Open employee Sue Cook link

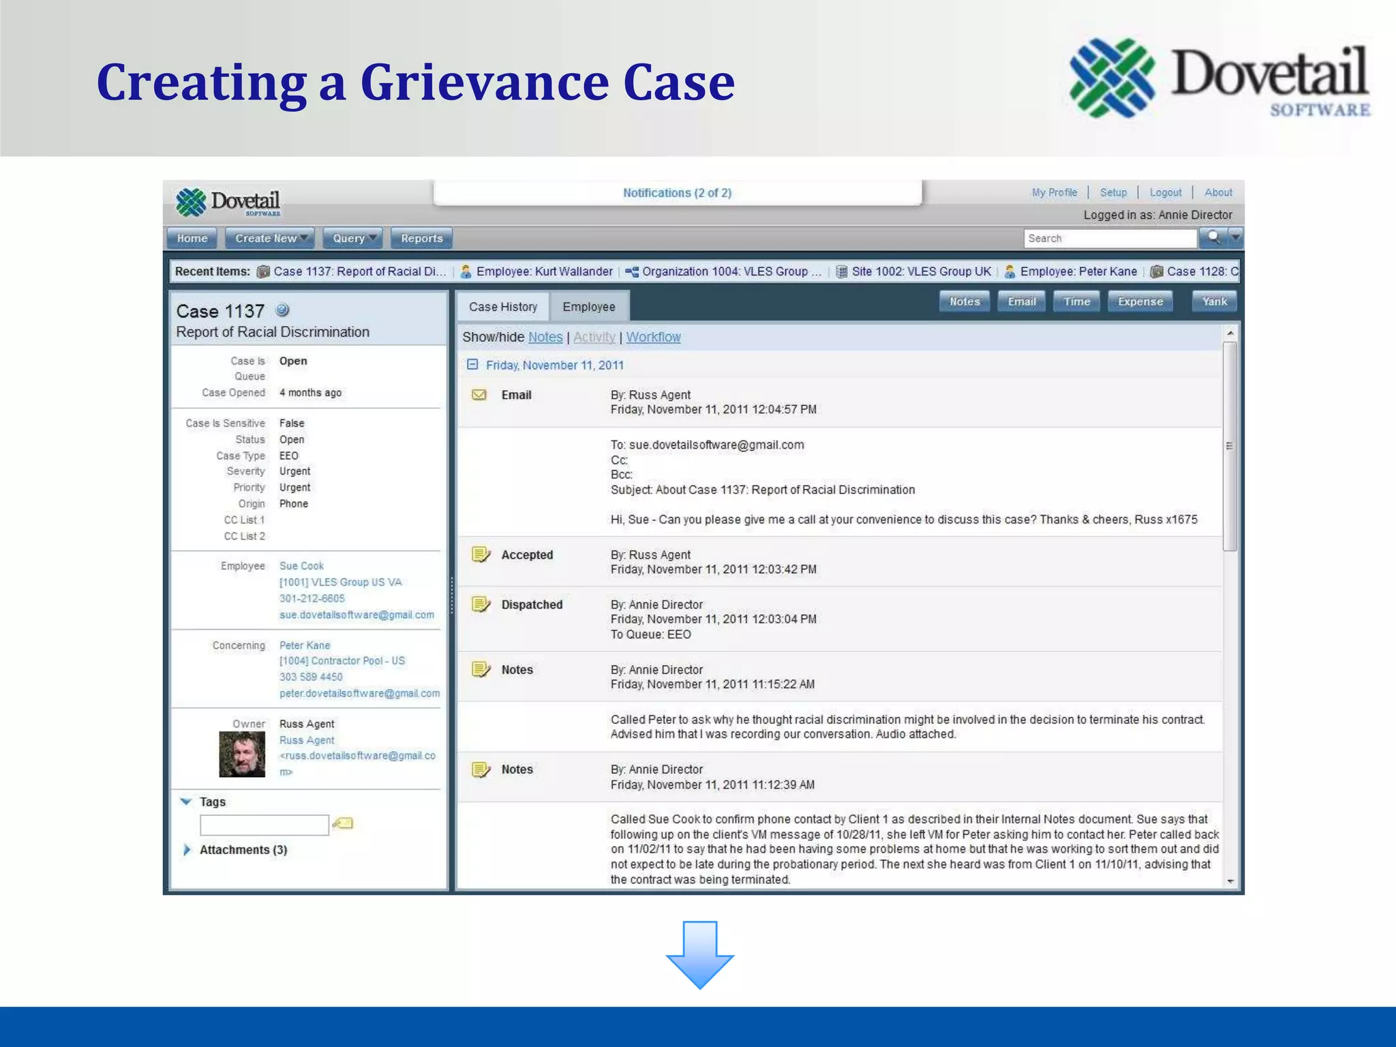click(x=301, y=566)
